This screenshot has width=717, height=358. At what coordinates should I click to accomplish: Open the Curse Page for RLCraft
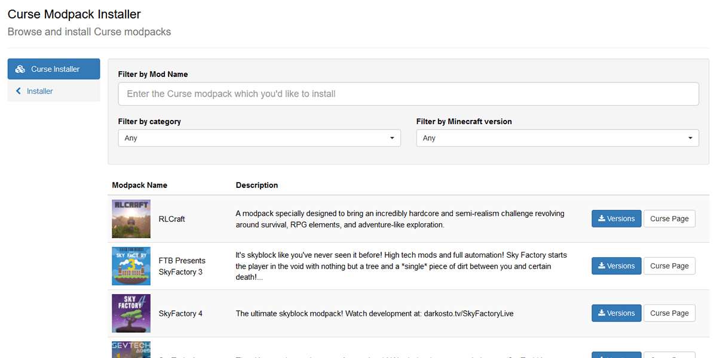pos(669,219)
